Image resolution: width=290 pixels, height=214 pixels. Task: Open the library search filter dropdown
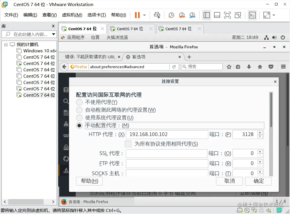53,34
